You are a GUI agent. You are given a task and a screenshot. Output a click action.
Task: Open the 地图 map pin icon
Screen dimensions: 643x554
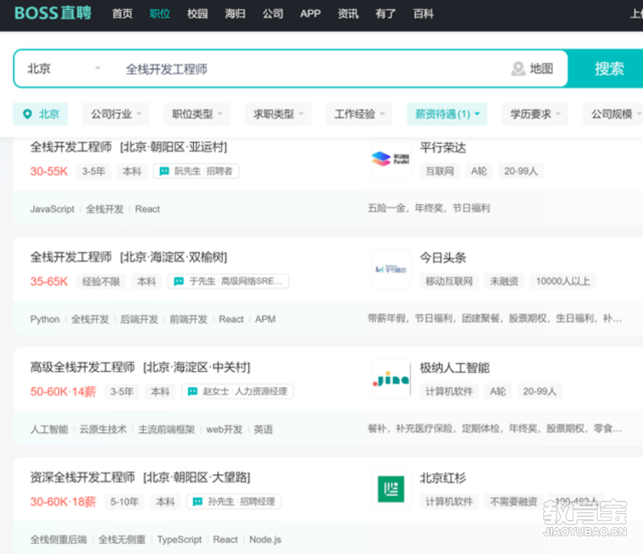click(518, 68)
